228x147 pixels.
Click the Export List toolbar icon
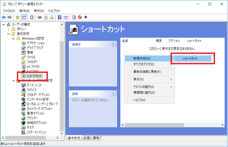click(52, 17)
